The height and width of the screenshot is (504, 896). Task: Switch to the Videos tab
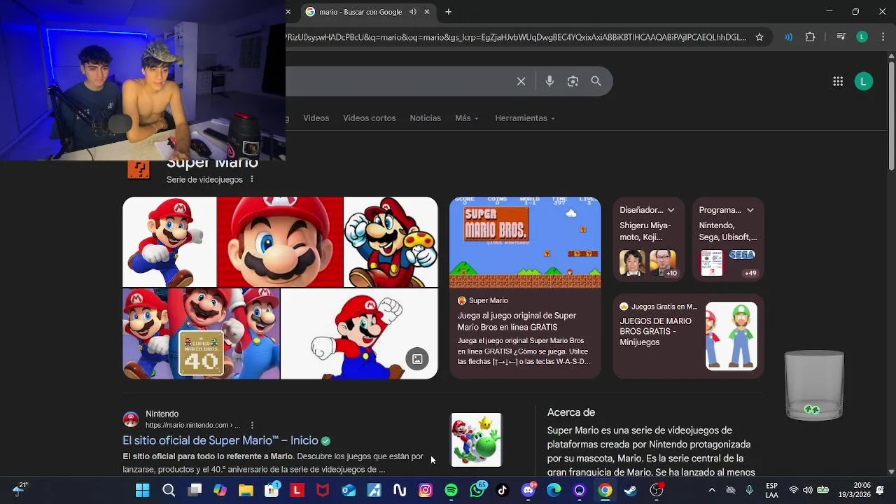point(316,118)
